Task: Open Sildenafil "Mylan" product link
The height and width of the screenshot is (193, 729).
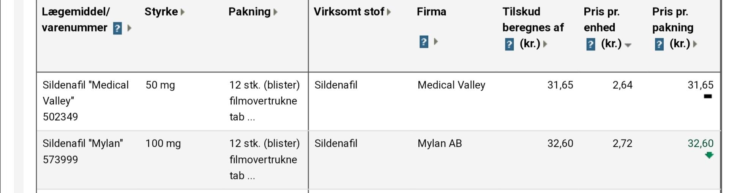Action: (x=82, y=143)
